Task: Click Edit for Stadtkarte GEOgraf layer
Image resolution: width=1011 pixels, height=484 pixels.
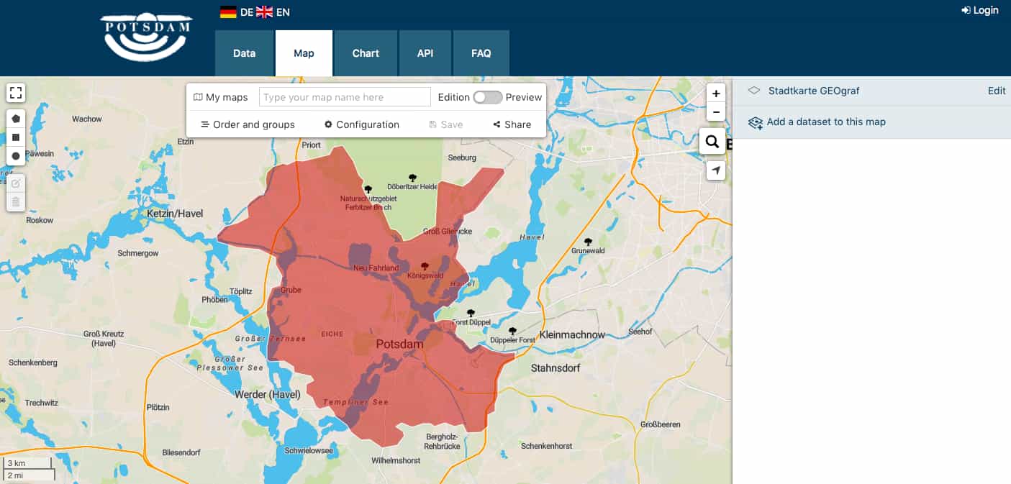Action: pos(997,91)
